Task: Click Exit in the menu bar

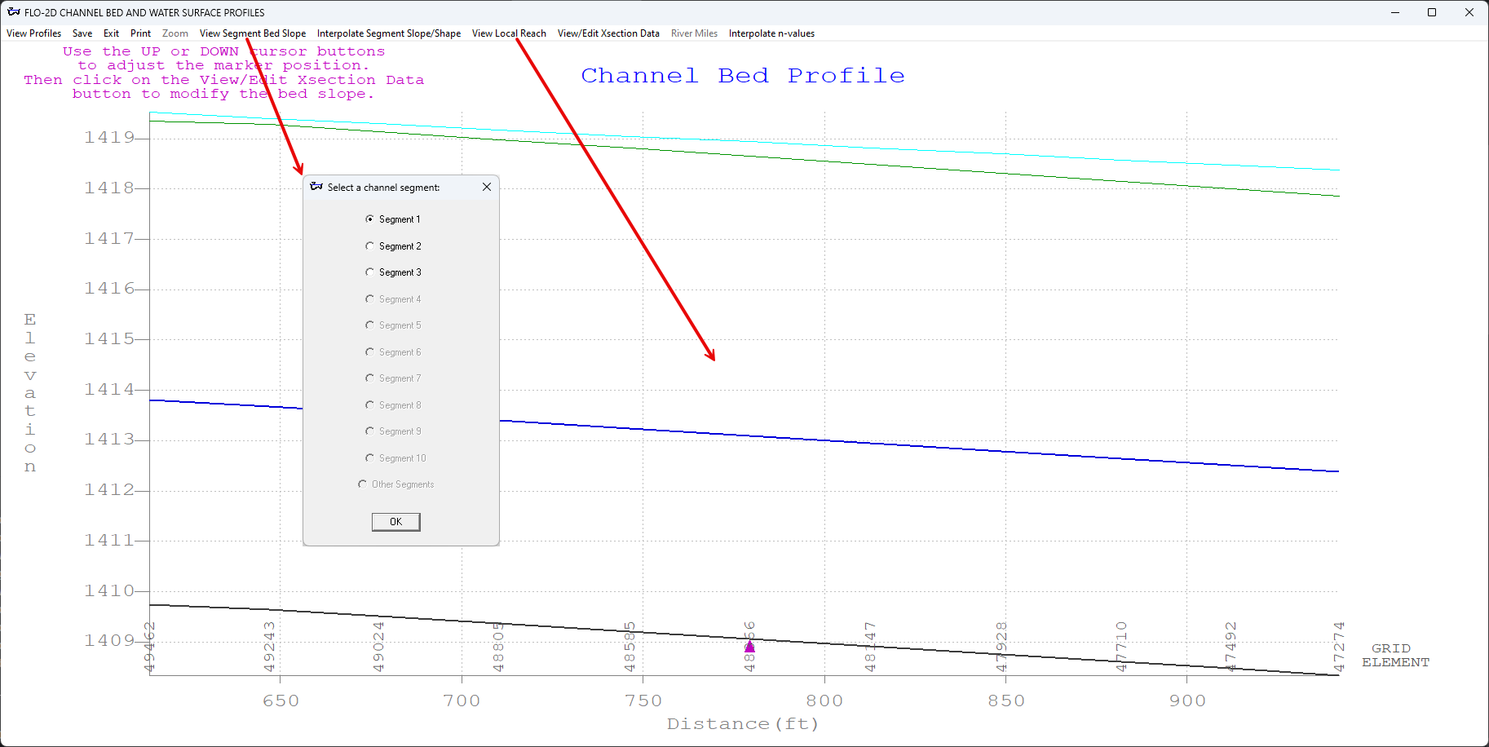Action: click(x=111, y=33)
